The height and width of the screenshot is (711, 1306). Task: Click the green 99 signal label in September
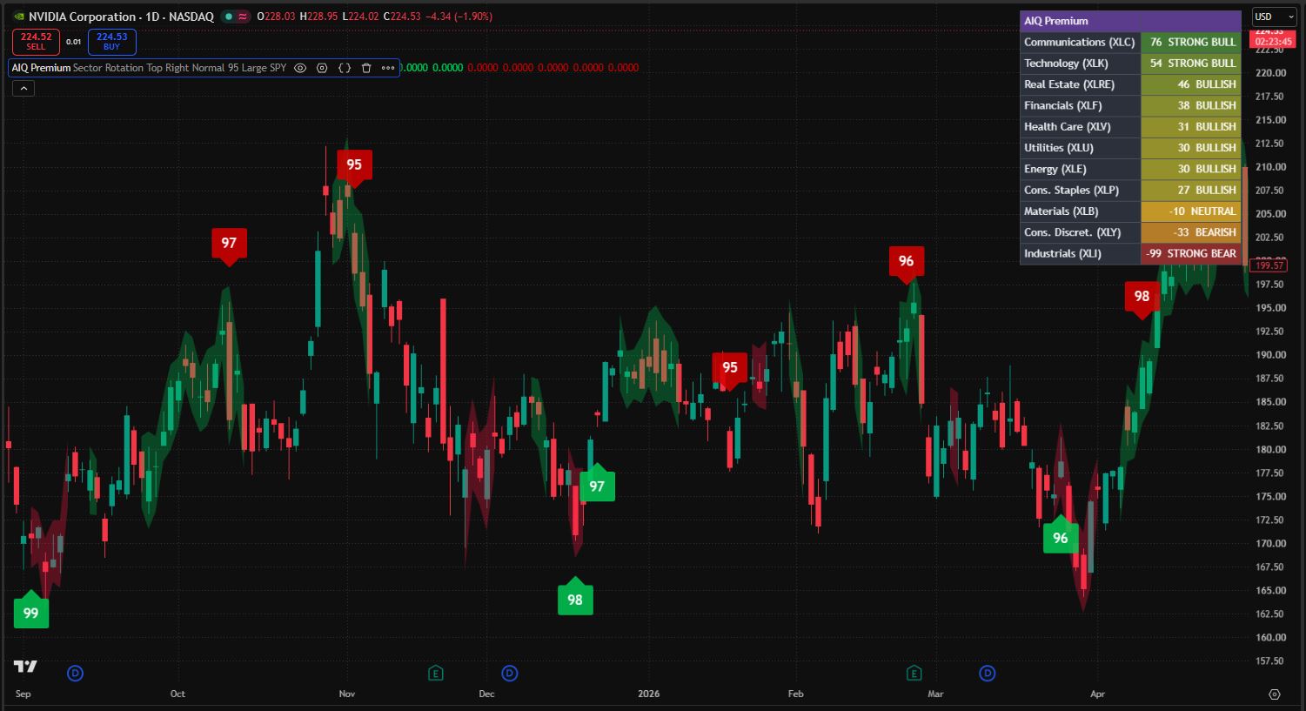pyautogui.click(x=31, y=612)
